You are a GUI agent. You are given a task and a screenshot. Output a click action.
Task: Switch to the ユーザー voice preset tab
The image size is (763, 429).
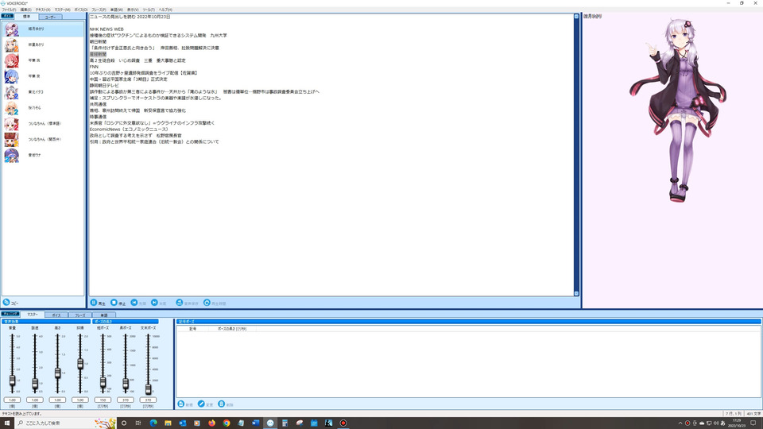pos(50,17)
